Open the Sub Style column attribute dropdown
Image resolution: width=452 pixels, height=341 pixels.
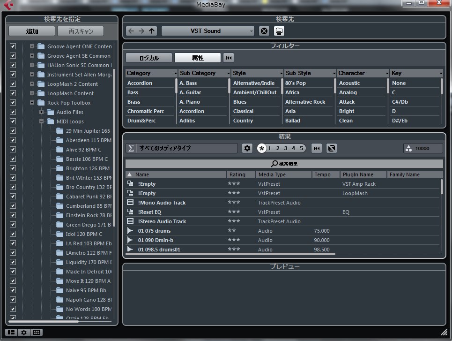(x=334, y=73)
